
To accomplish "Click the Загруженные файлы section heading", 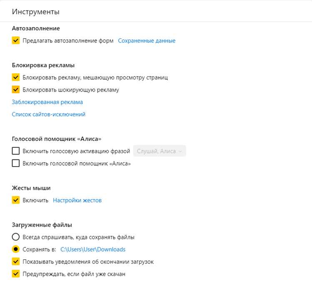I will tap(42, 225).
